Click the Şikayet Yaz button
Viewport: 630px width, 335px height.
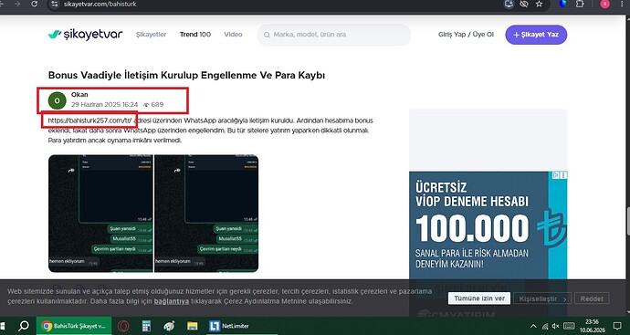click(536, 35)
